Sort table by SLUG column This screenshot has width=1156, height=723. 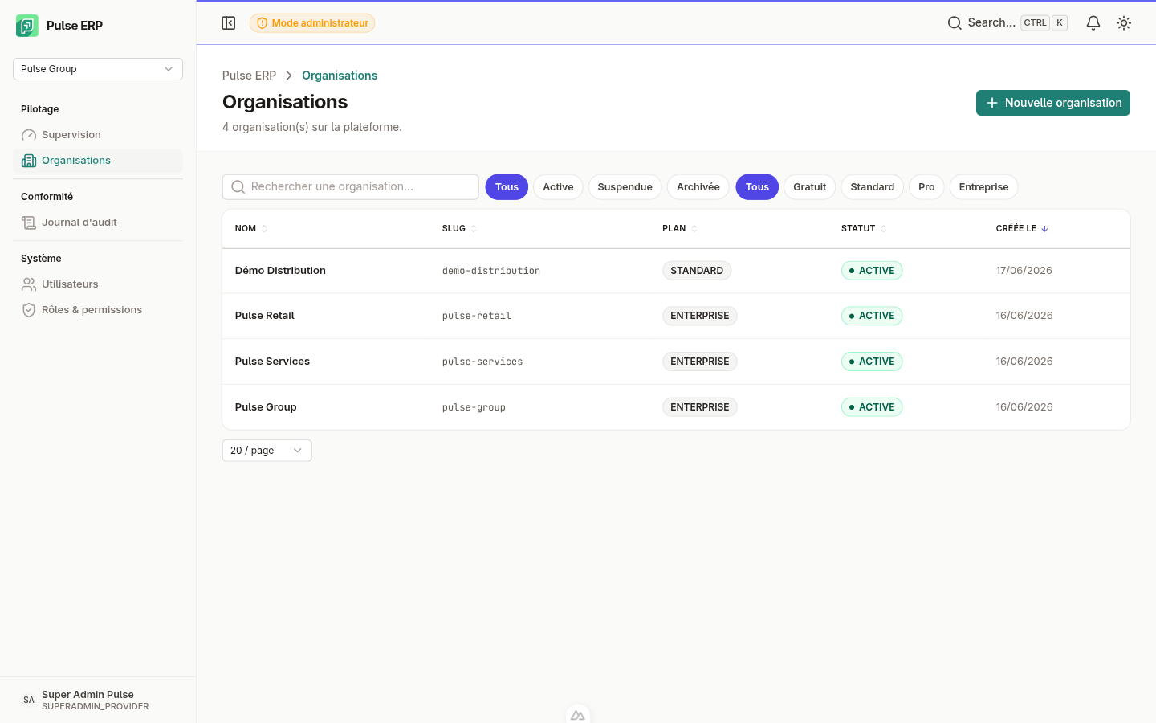pos(459,229)
